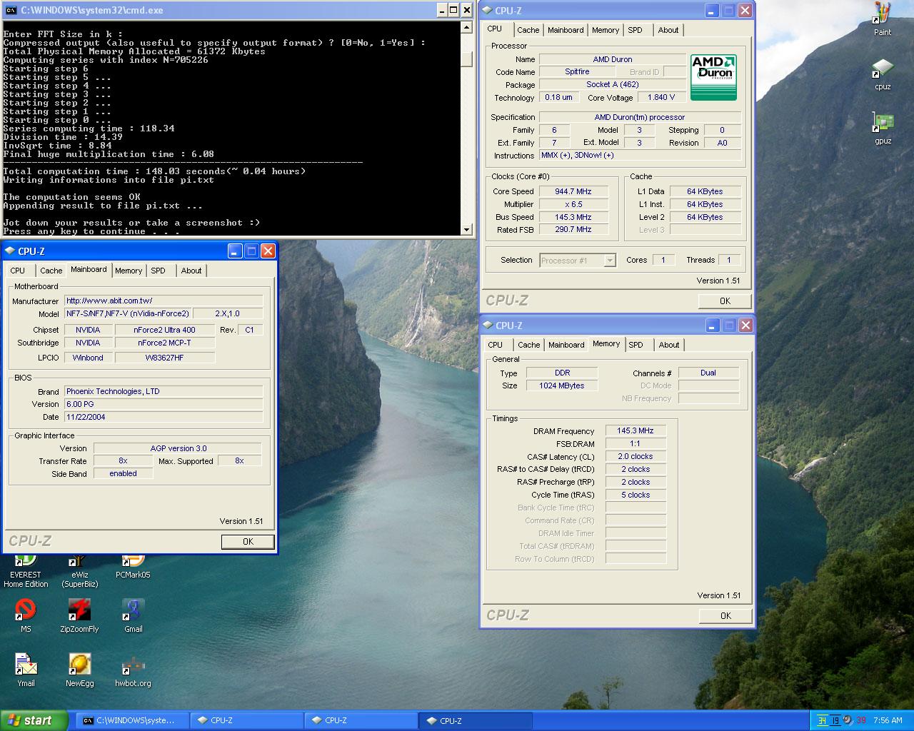Image resolution: width=914 pixels, height=731 pixels.
Task: Click the CPU-Z logo icon in Mainboard window title
Action: tap(11, 251)
